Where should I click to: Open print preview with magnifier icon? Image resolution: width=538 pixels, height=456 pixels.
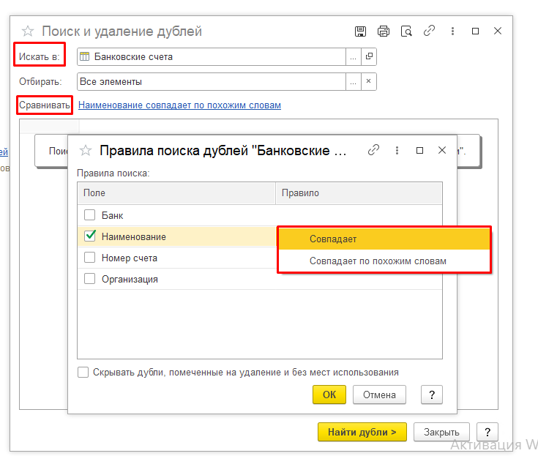point(406,31)
